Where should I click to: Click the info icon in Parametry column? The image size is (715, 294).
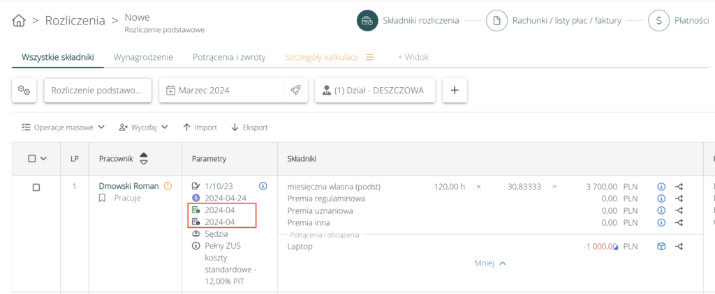263,186
